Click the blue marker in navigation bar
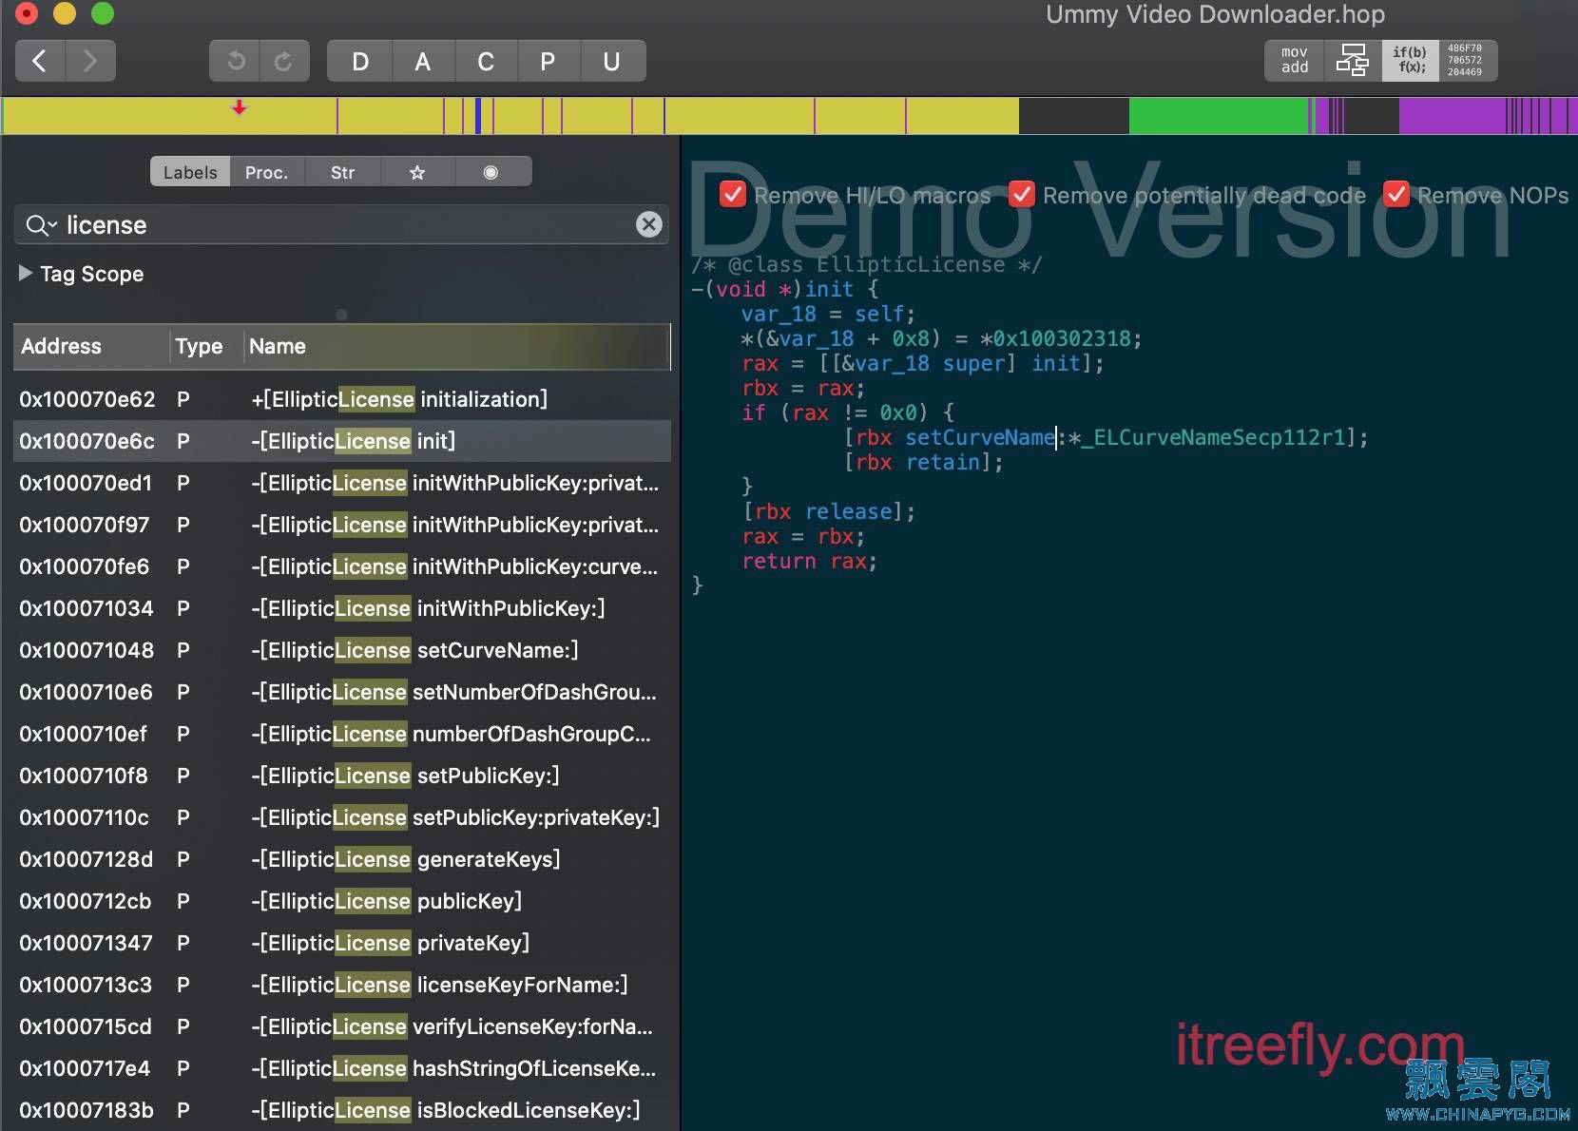1578x1131 pixels. click(478, 116)
